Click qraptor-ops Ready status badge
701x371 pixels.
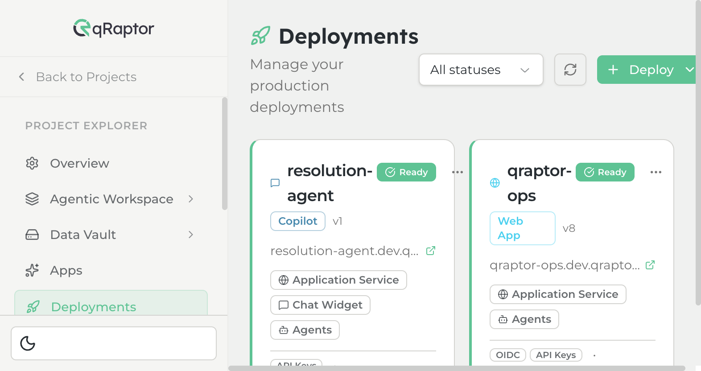point(605,172)
